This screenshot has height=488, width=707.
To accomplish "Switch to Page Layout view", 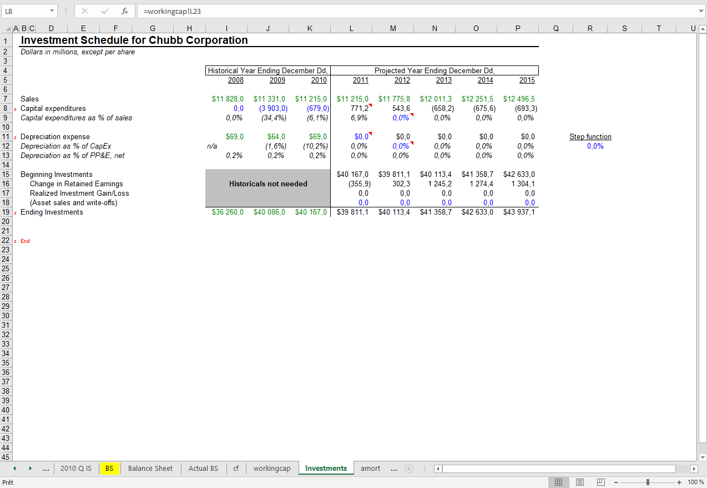I will pos(580,482).
